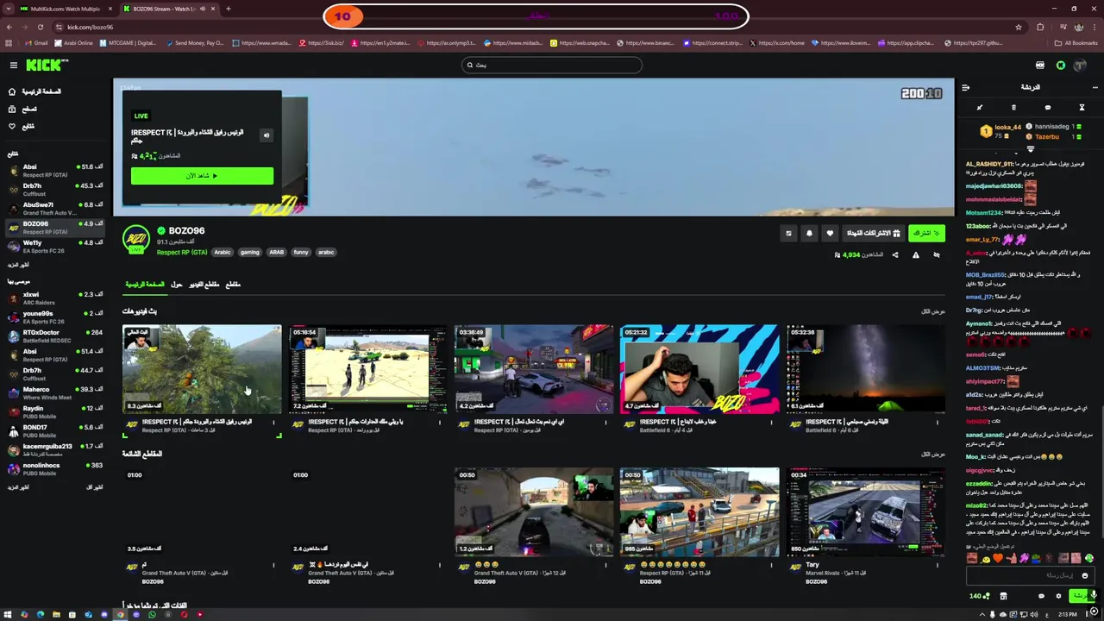Open options menu for the 05:32:38 video
This screenshot has height=621, width=1104.
[937, 423]
